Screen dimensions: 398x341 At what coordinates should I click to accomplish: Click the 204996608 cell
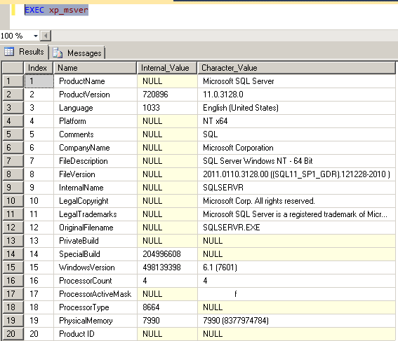[x=167, y=254]
